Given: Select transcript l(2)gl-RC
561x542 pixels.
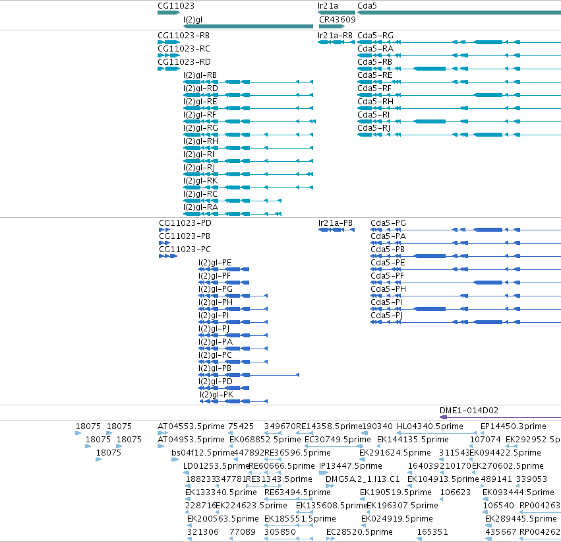Looking at the screenshot, I should coord(232,201).
